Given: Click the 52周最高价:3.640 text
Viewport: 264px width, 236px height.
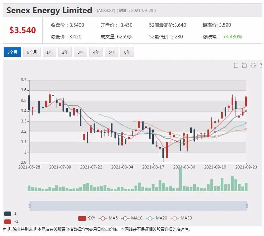Looking at the screenshot, I should coord(167,25).
